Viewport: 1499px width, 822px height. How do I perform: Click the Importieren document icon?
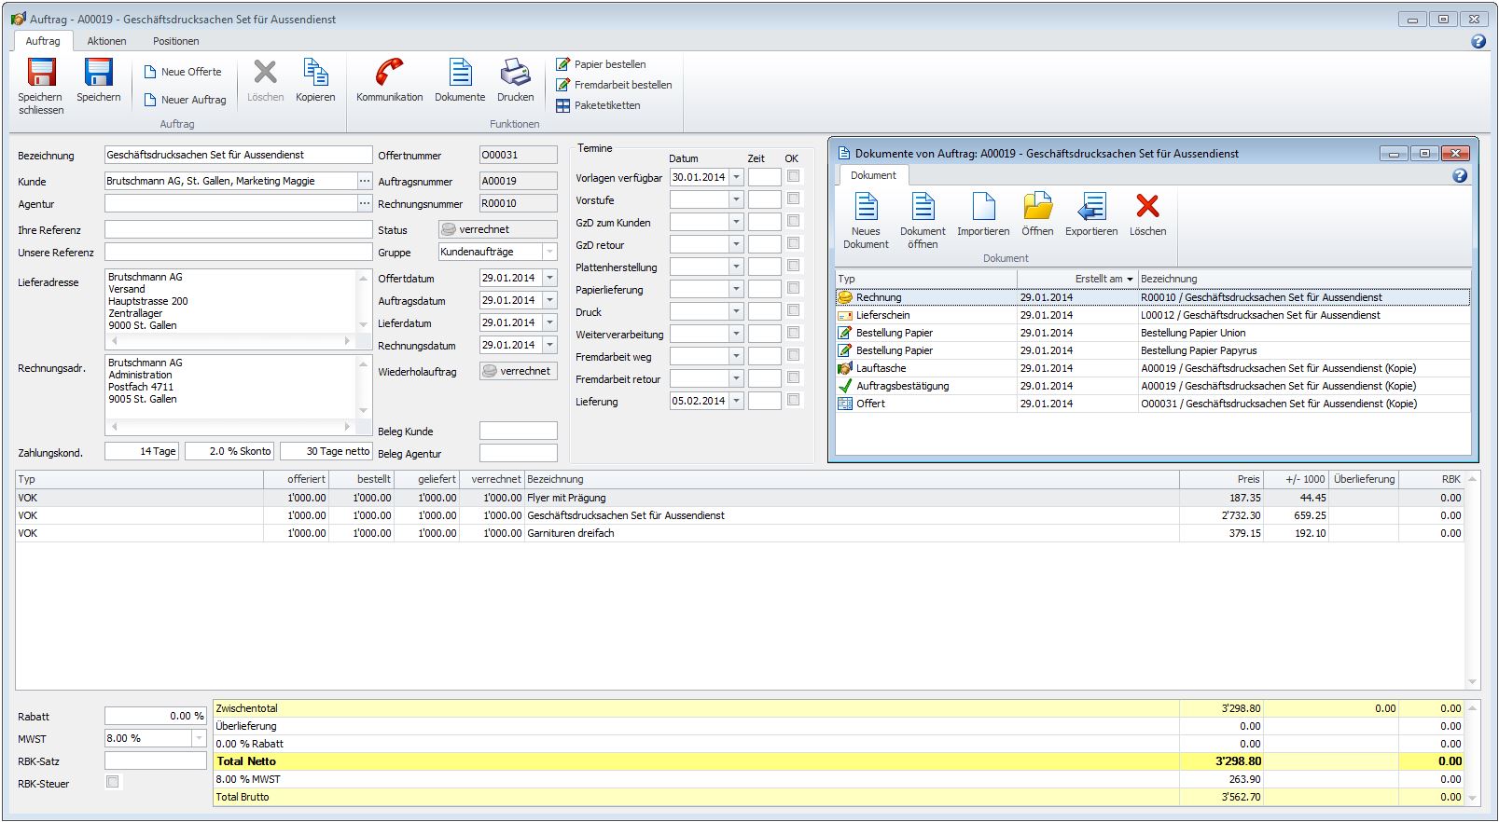(x=983, y=208)
